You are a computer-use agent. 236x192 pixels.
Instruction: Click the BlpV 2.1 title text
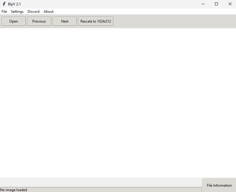(14, 4)
